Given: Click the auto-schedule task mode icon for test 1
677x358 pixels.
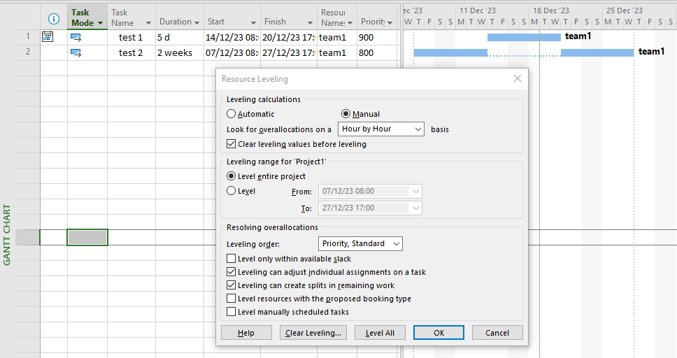Looking at the screenshot, I should coord(76,38).
